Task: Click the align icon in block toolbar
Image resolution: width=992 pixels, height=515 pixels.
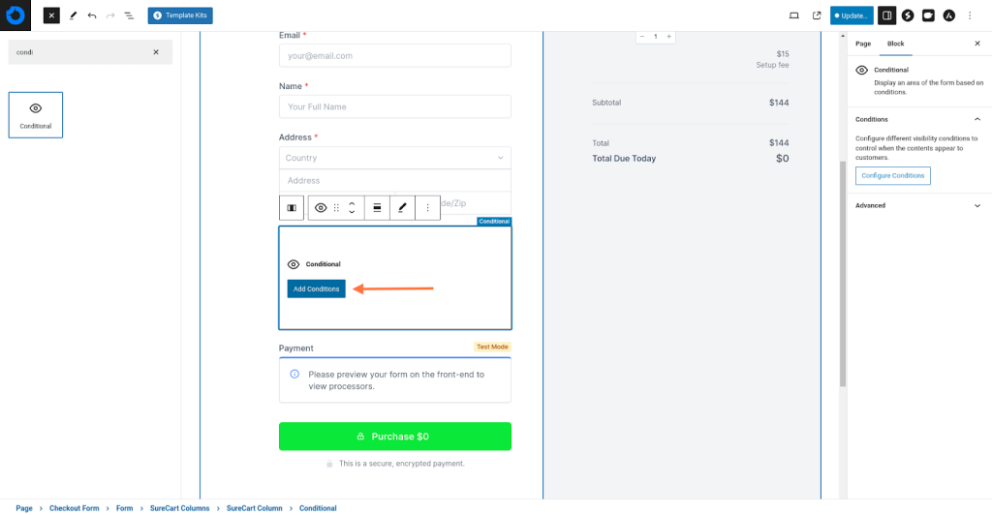Action: [377, 208]
